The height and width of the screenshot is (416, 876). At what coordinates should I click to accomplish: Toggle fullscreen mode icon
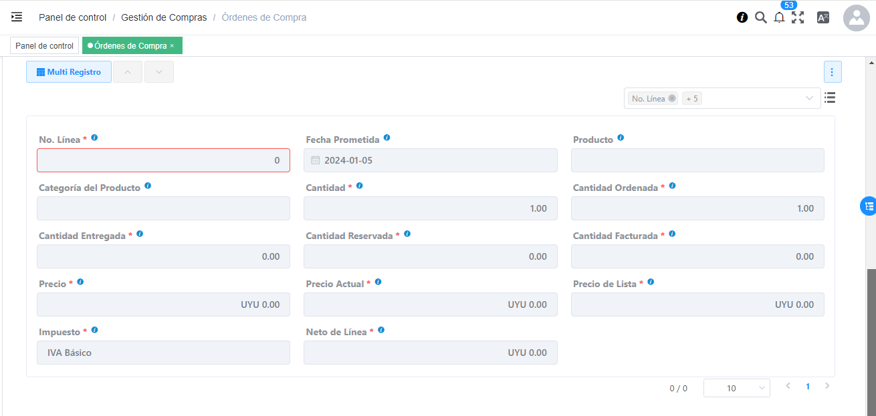[798, 18]
